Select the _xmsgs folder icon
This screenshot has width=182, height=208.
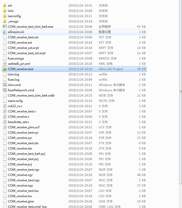point(5,21)
